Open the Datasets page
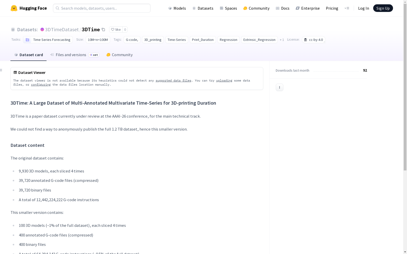This screenshot has width=407, height=254. tap(203, 8)
